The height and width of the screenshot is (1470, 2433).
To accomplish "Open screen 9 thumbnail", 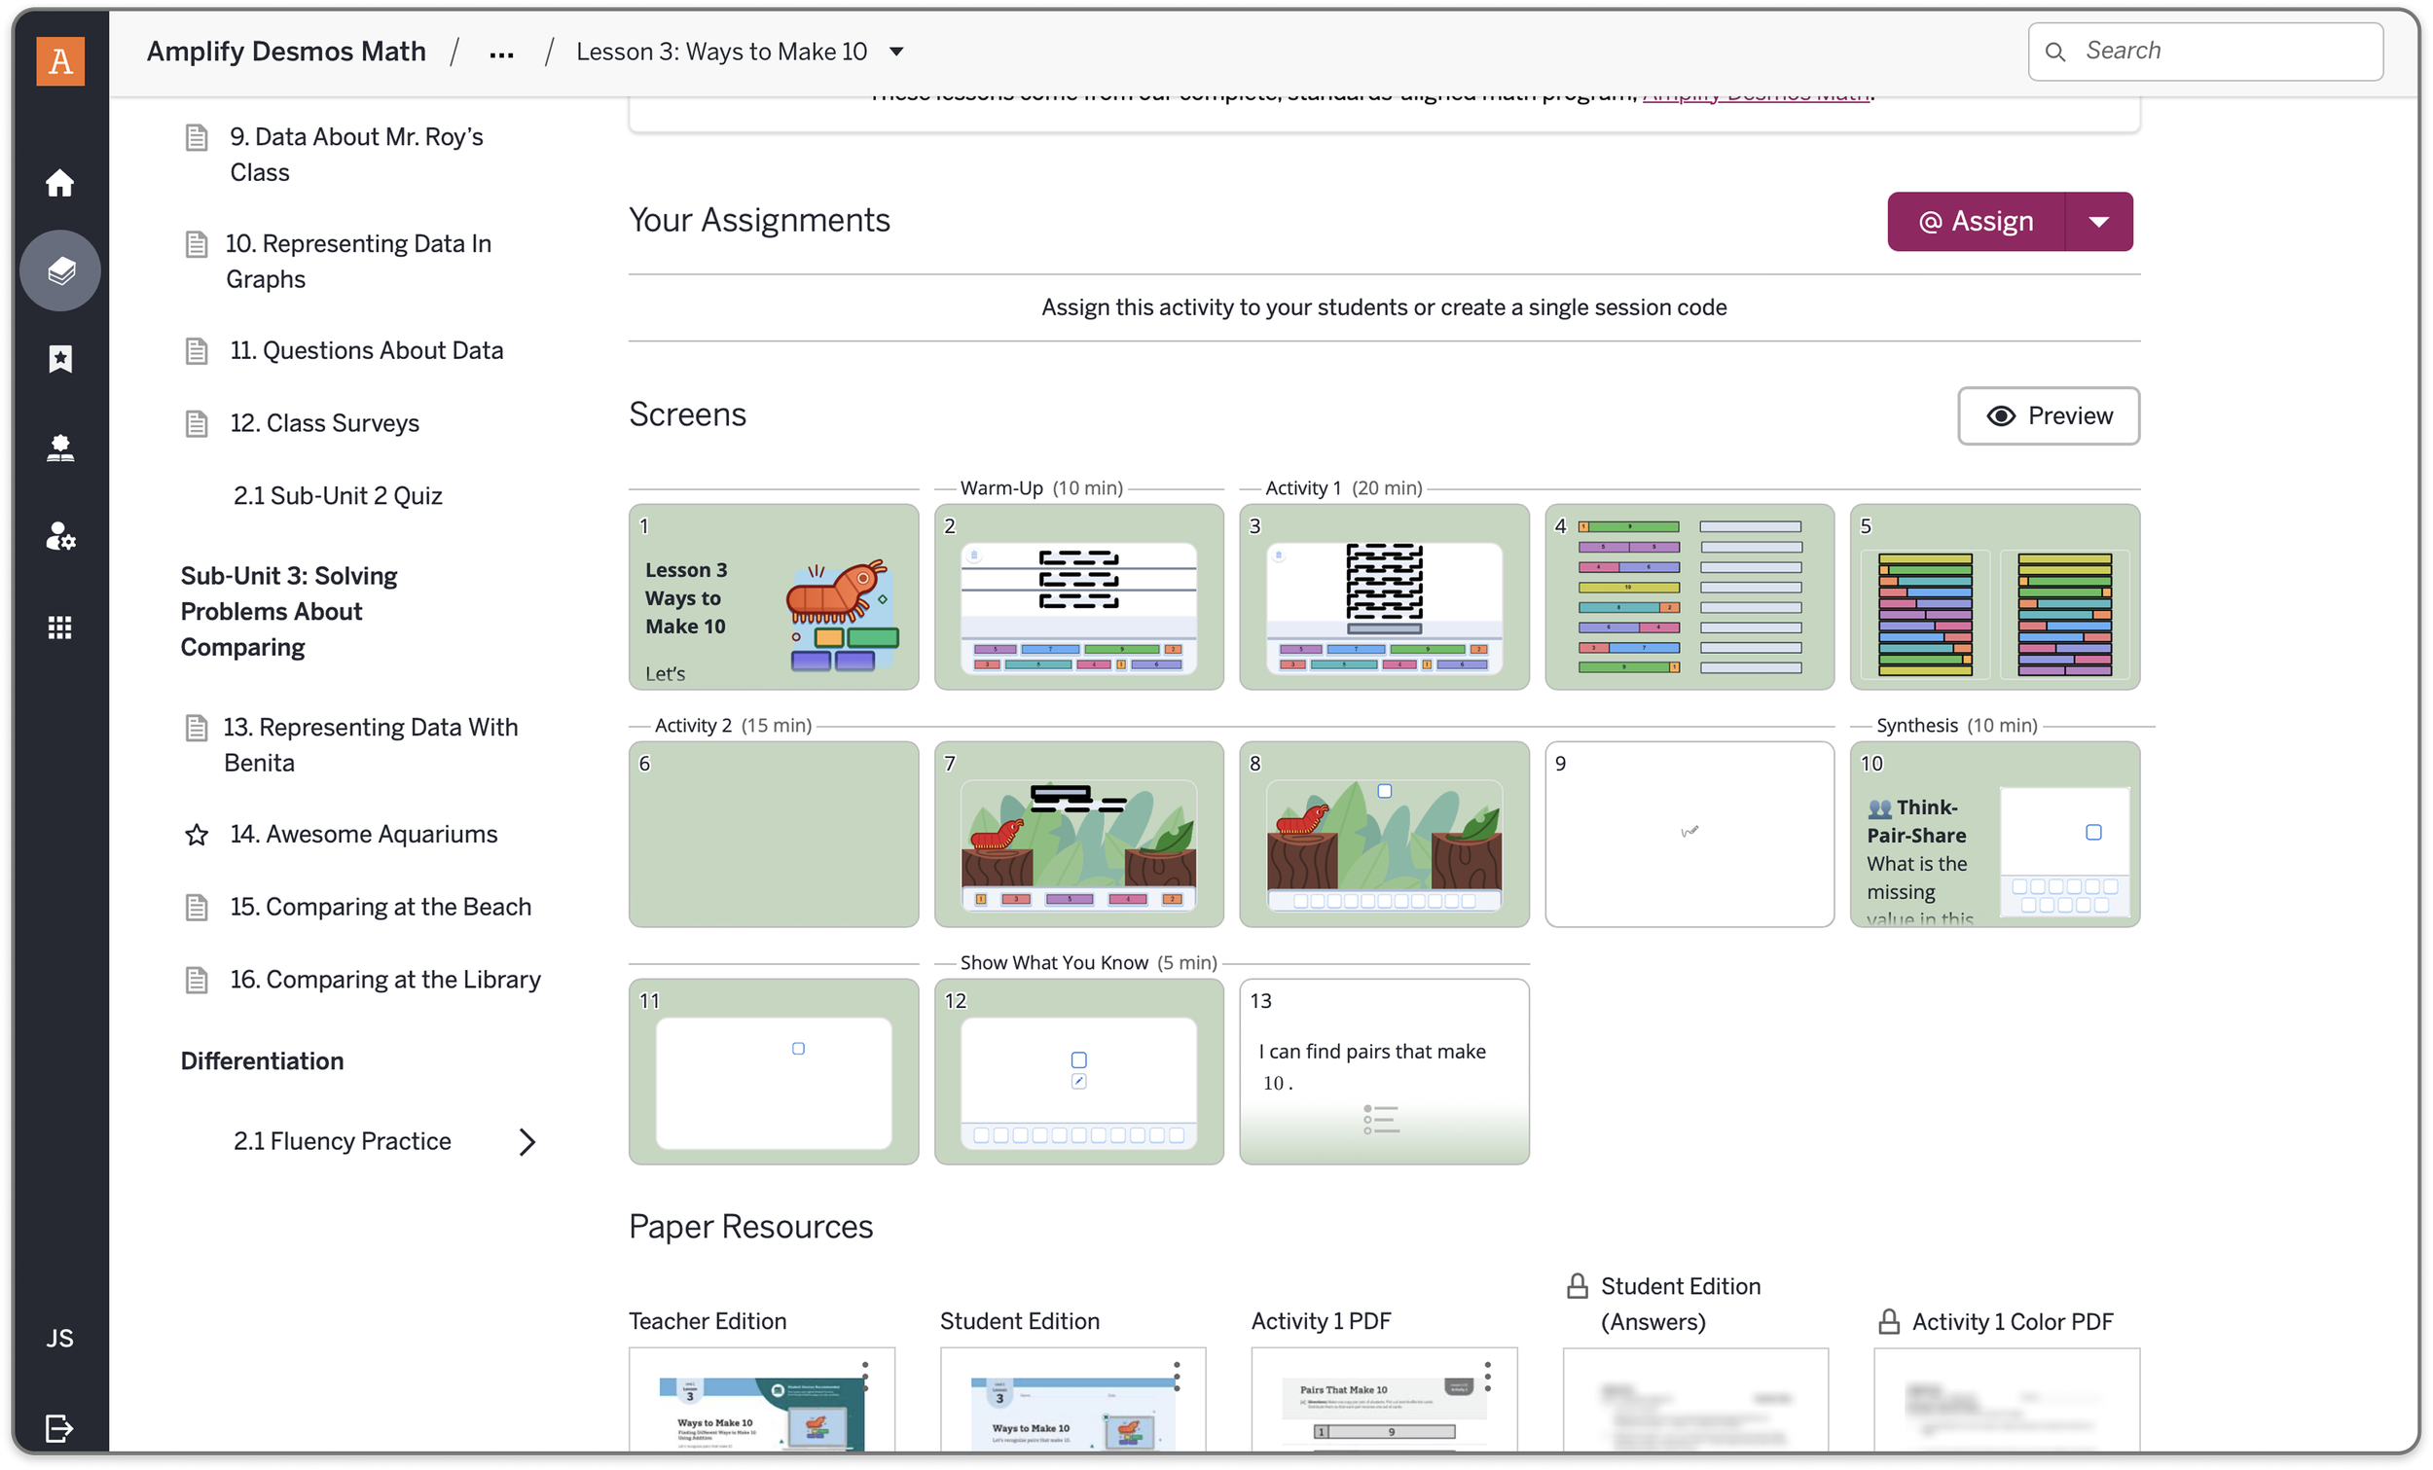I will (x=1689, y=834).
